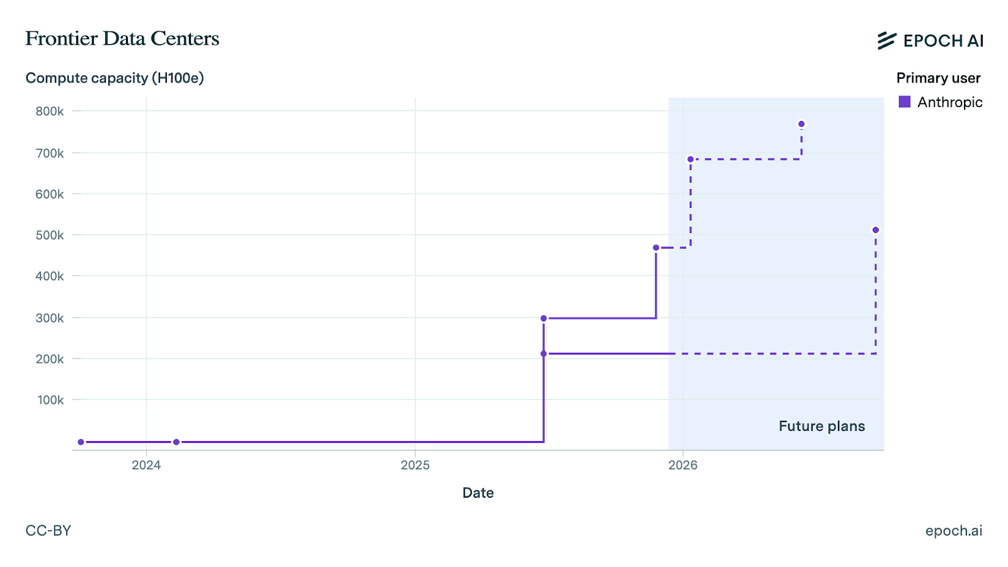Screen dimensions: 1008x567
Task: Open the epoch.ai link at bottom right
Action: 953,530
